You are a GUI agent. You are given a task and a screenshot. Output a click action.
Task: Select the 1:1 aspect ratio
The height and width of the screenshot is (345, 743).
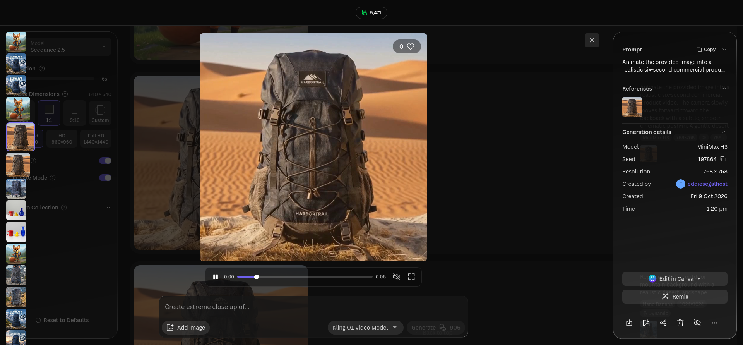49,113
